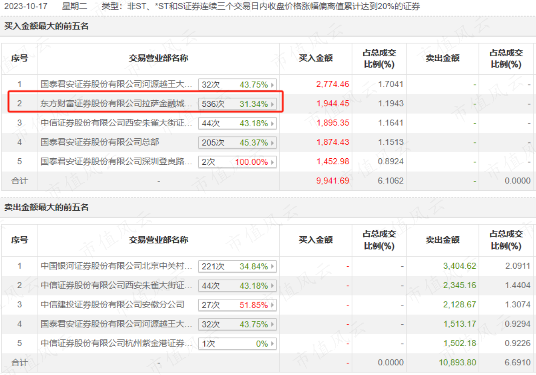
Task: Click 合计 label in sell table
Action: (x=20, y=362)
